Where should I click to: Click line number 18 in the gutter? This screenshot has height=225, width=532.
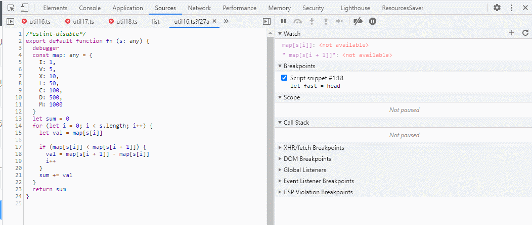(x=18, y=154)
